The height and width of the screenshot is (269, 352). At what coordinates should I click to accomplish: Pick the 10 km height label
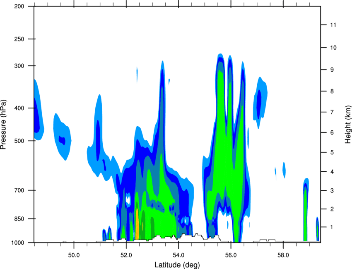[x=333, y=48]
